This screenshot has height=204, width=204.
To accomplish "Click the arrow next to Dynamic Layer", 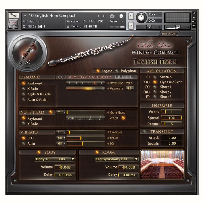I will tap(108, 83).
